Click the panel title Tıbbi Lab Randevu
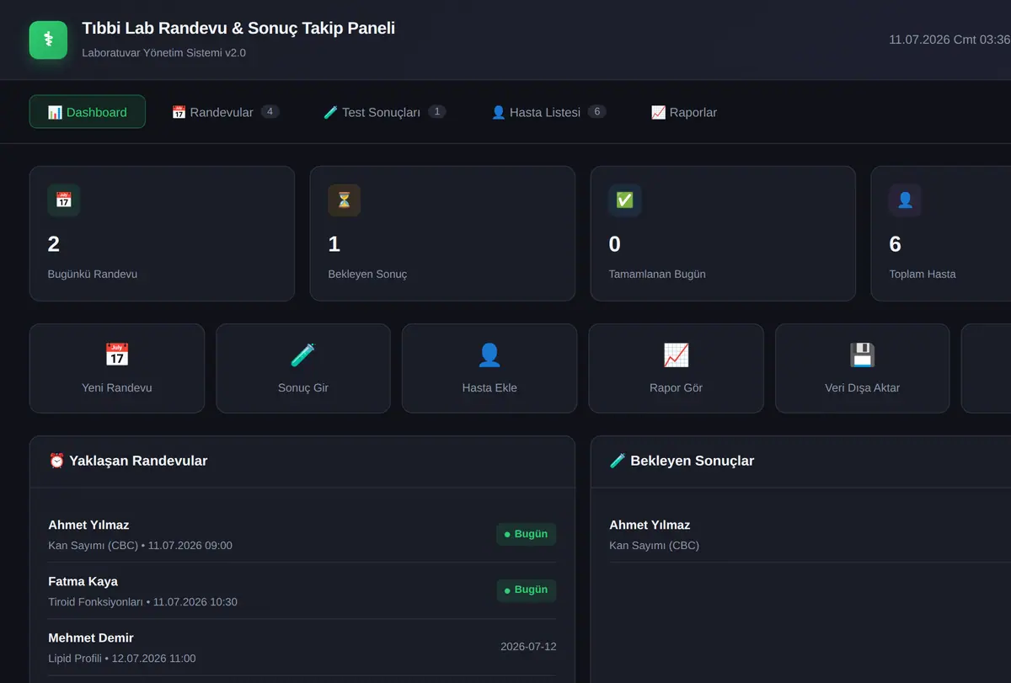Viewport: 1011px width, 683px height. coord(238,28)
